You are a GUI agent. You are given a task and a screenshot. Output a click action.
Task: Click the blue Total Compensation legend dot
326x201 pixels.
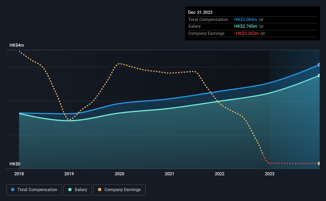pyautogui.click(x=13, y=190)
